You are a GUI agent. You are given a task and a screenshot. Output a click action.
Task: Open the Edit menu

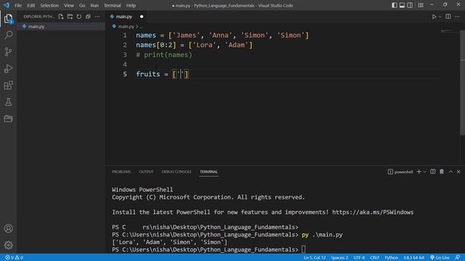pos(31,5)
